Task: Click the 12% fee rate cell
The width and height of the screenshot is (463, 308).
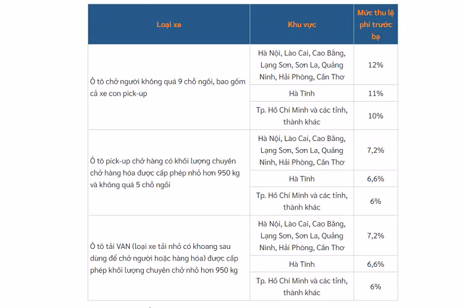Action: [x=376, y=65]
